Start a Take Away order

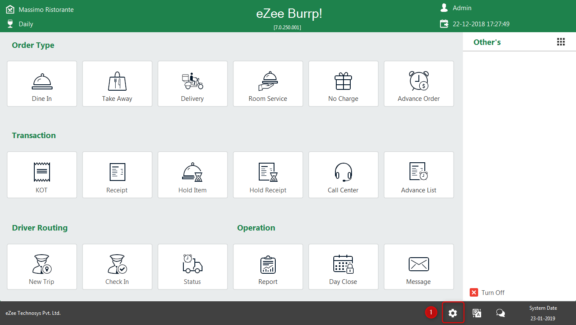[x=117, y=83]
